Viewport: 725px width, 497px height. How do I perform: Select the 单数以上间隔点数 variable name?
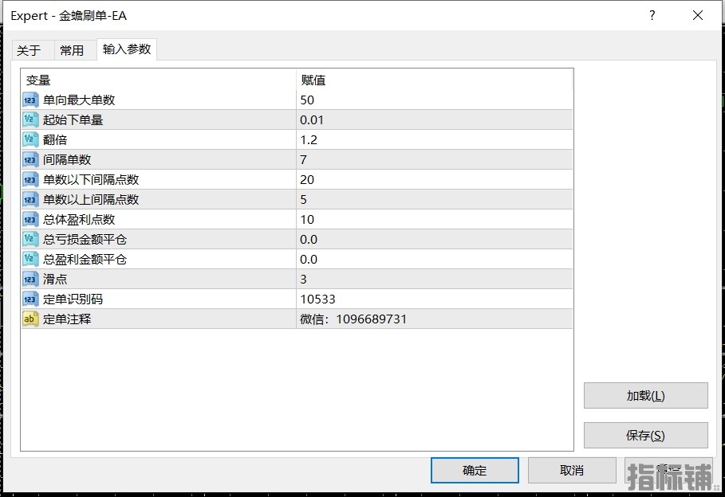click(x=91, y=199)
